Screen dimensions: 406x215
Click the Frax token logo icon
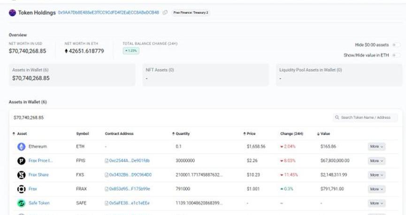21,189
